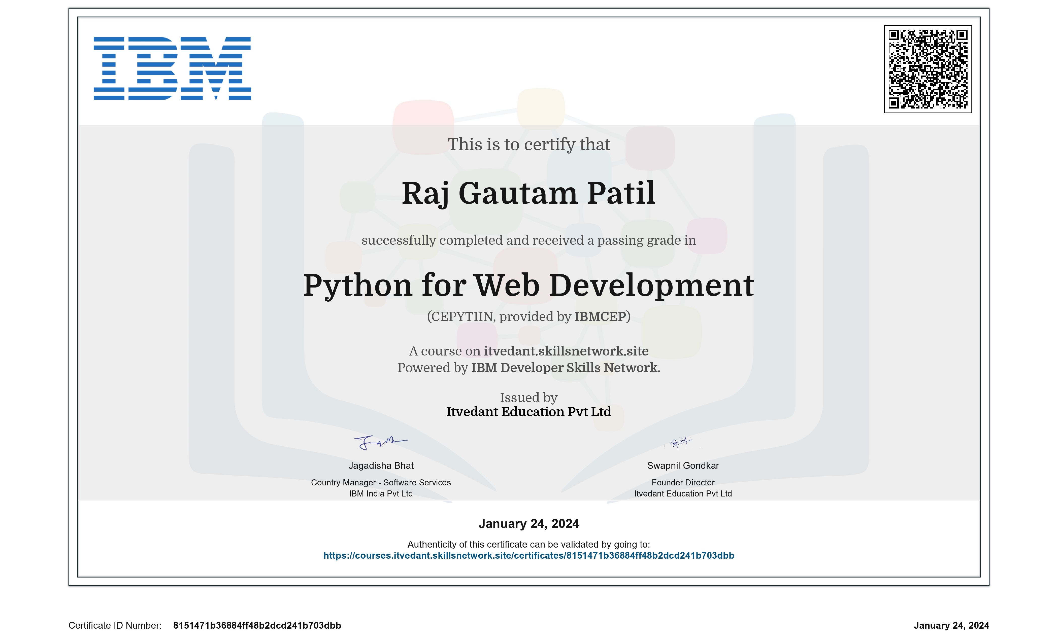The height and width of the screenshot is (642, 1058).
Task: Click the IBM logo
Action: (x=172, y=68)
